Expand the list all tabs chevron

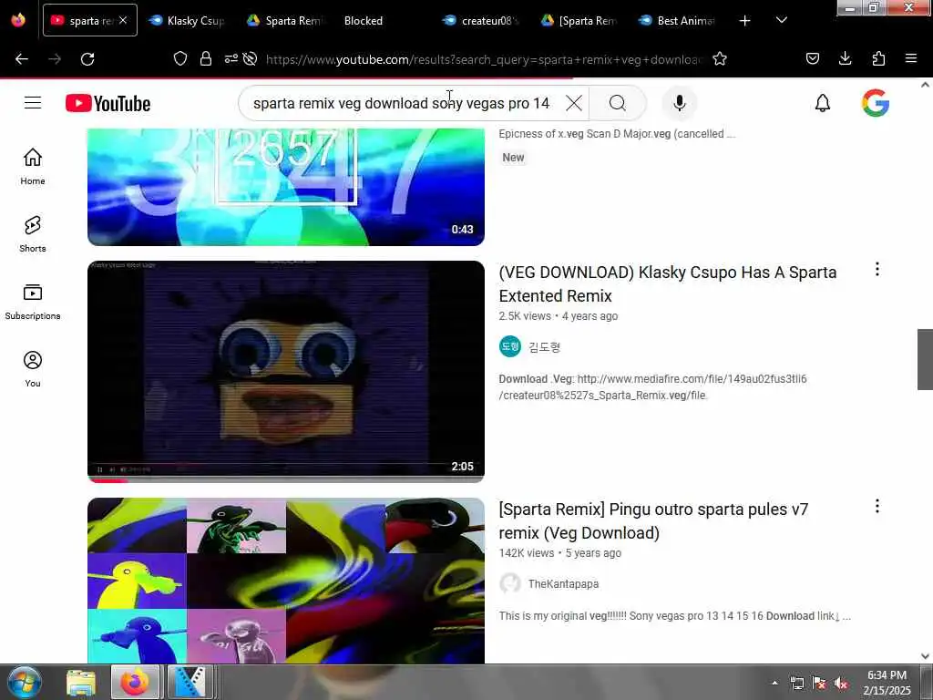point(782,20)
